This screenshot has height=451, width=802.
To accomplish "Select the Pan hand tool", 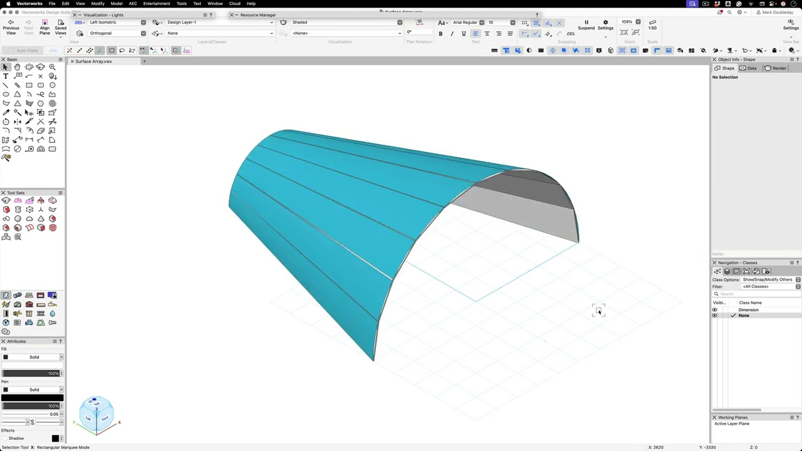I will click(18, 67).
